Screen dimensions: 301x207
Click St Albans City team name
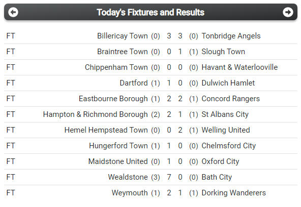pos(225,114)
